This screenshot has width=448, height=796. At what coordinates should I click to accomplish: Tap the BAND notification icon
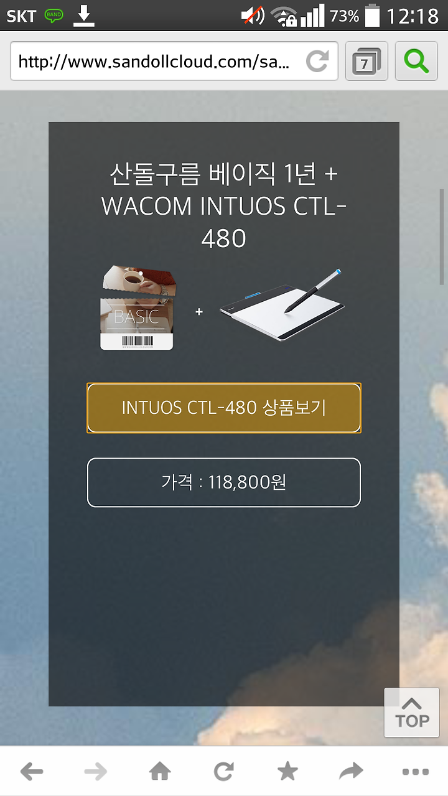coord(54,16)
